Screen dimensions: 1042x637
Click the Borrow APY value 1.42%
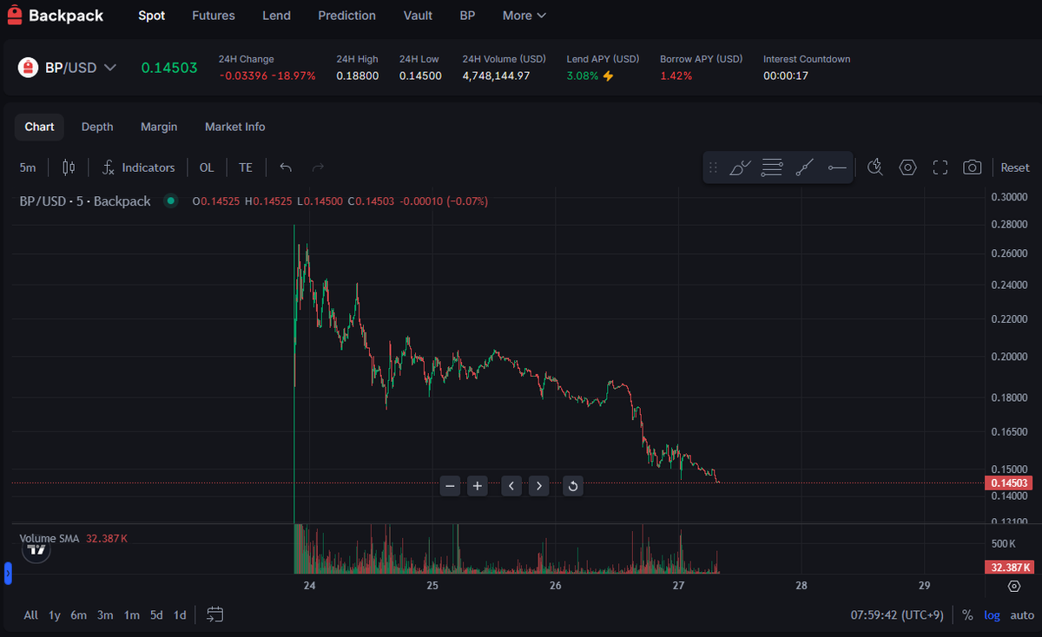click(x=676, y=76)
